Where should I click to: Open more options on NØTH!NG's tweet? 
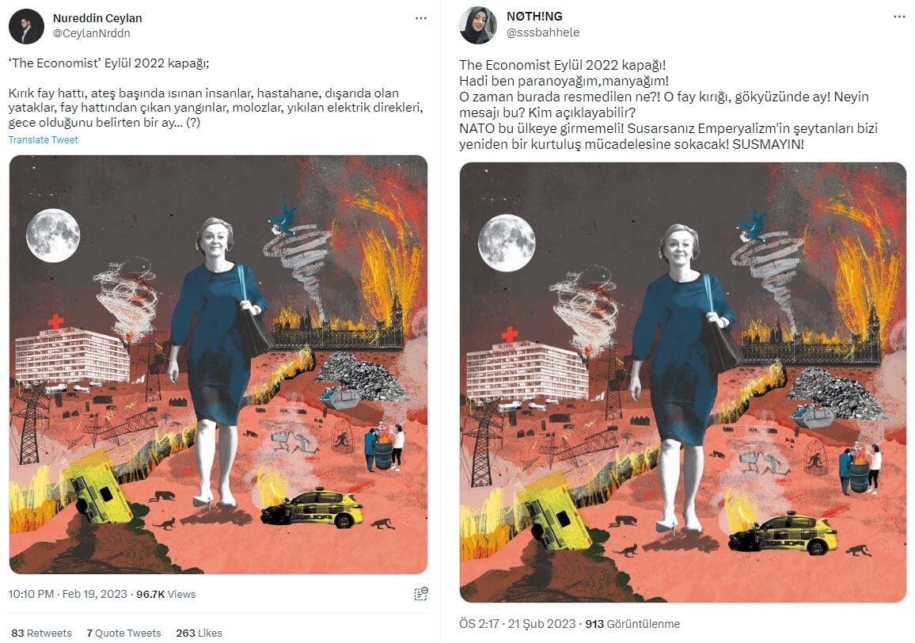[899, 17]
